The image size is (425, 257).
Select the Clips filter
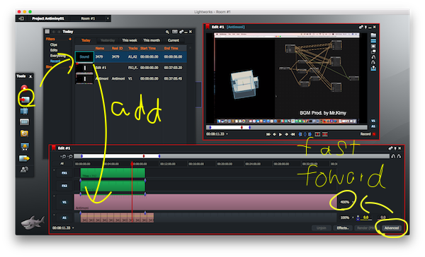click(54, 45)
